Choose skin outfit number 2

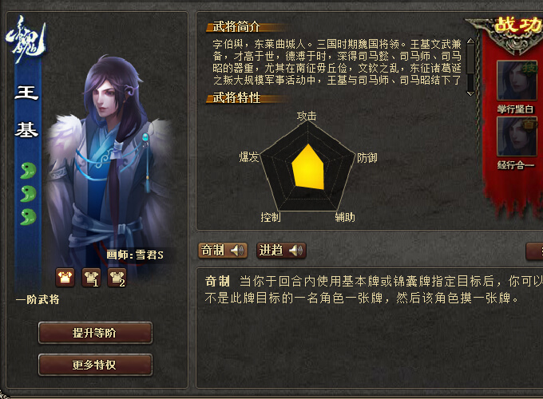(x=117, y=278)
